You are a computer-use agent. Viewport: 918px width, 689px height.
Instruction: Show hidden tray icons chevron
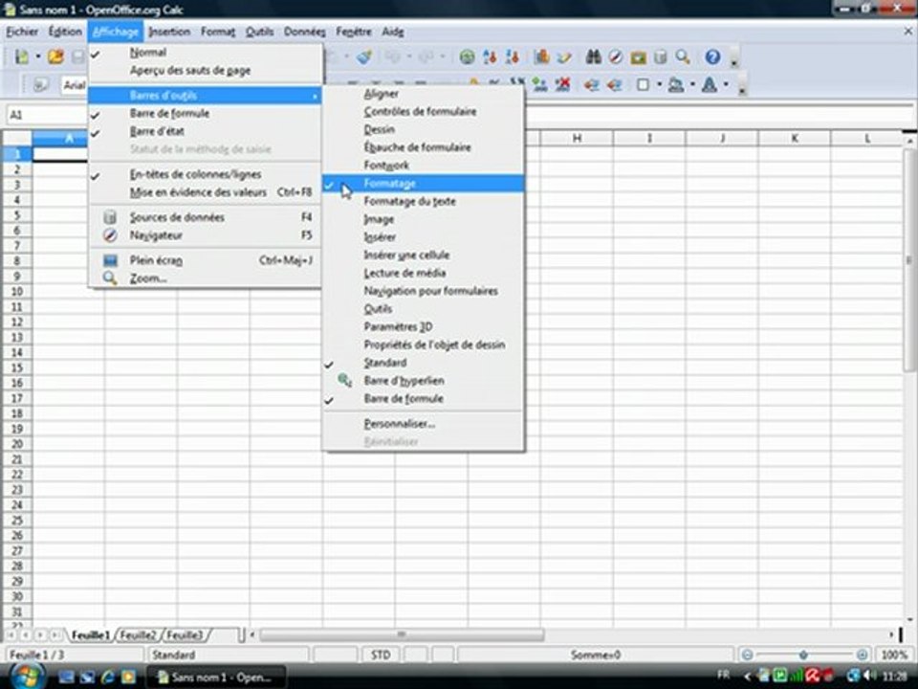tap(747, 677)
